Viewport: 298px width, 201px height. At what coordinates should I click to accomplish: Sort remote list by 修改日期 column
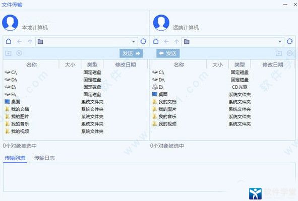(273, 64)
